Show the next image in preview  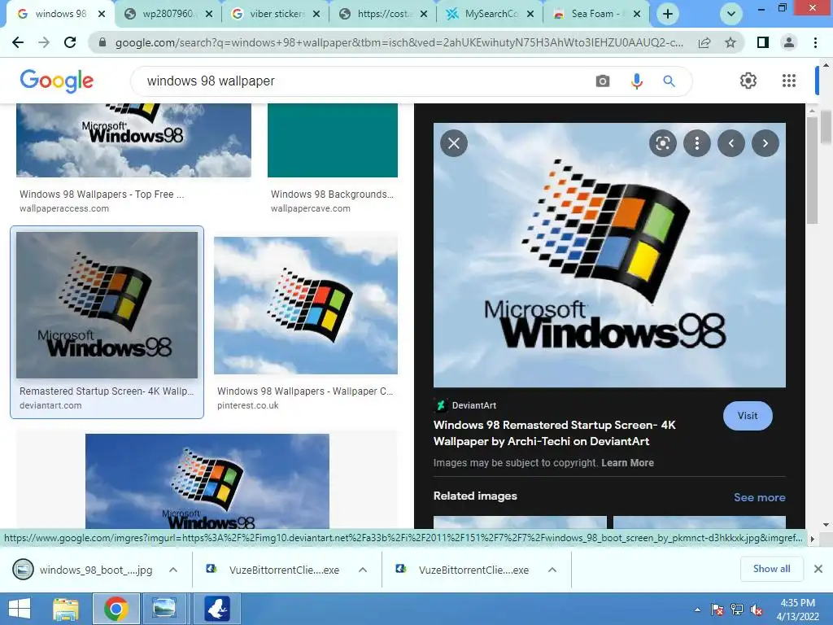[x=765, y=143]
